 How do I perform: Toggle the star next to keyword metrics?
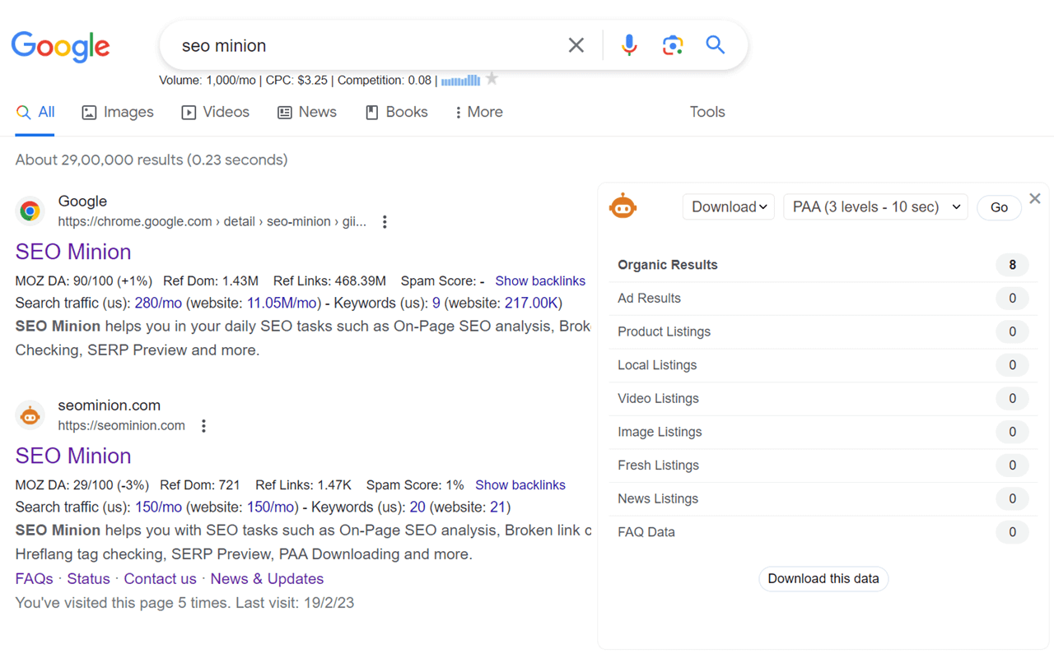pos(492,78)
